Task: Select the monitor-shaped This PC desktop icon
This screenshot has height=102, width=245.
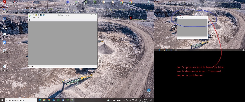Action: pos(5,19)
